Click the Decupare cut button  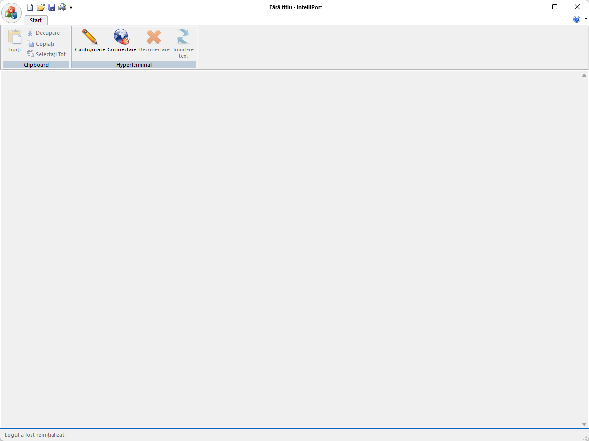(x=44, y=33)
